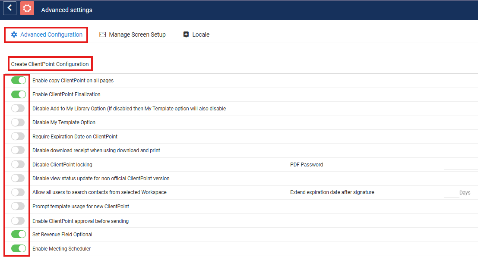
Task: Toggle Disable Add to My Library Option
Action: tap(18, 108)
